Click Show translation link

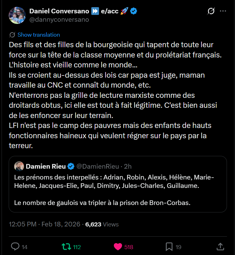tap(38, 35)
